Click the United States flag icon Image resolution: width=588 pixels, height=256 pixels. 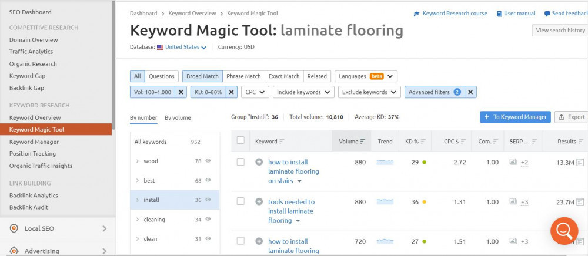[160, 47]
